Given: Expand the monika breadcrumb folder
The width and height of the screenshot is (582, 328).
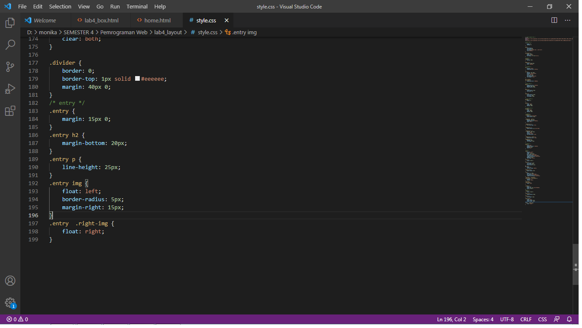Looking at the screenshot, I should pos(49,32).
